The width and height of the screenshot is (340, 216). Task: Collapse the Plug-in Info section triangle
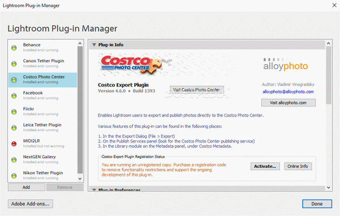(94, 45)
